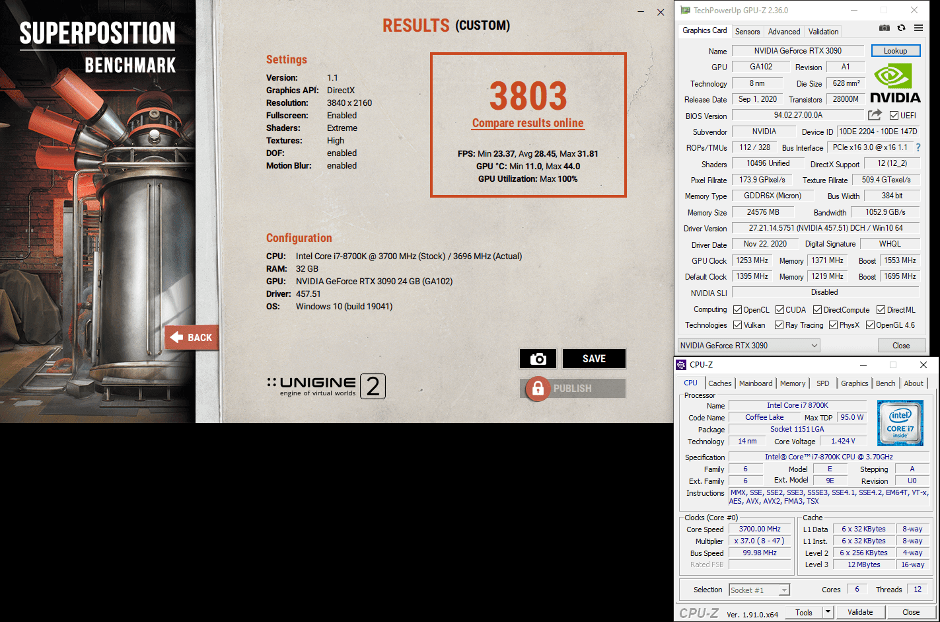This screenshot has width=940, height=622.
Task: Click the Intel Core i7 logo in CPU-Z
Action: pyautogui.click(x=900, y=422)
